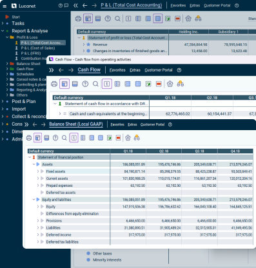Image resolution: width=256 pixels, height=268 pixels.
Task: Click the binoculars icon in the Cash Flow toolbar
Action: 180,84
